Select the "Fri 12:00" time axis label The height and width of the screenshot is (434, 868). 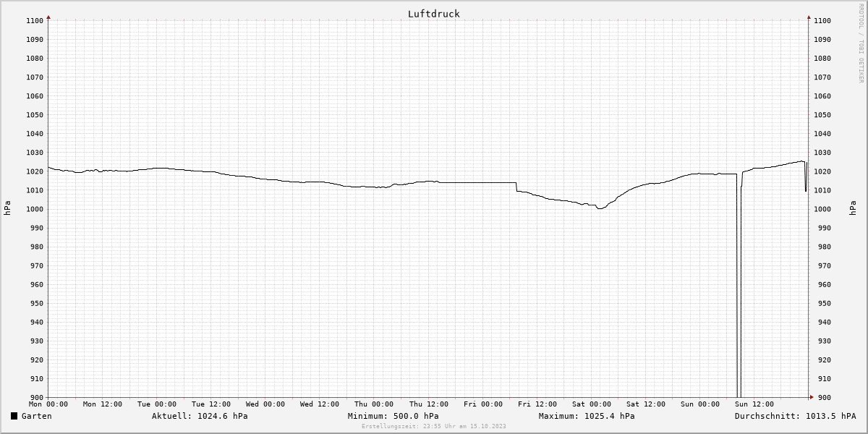click(x=537, y=404)
